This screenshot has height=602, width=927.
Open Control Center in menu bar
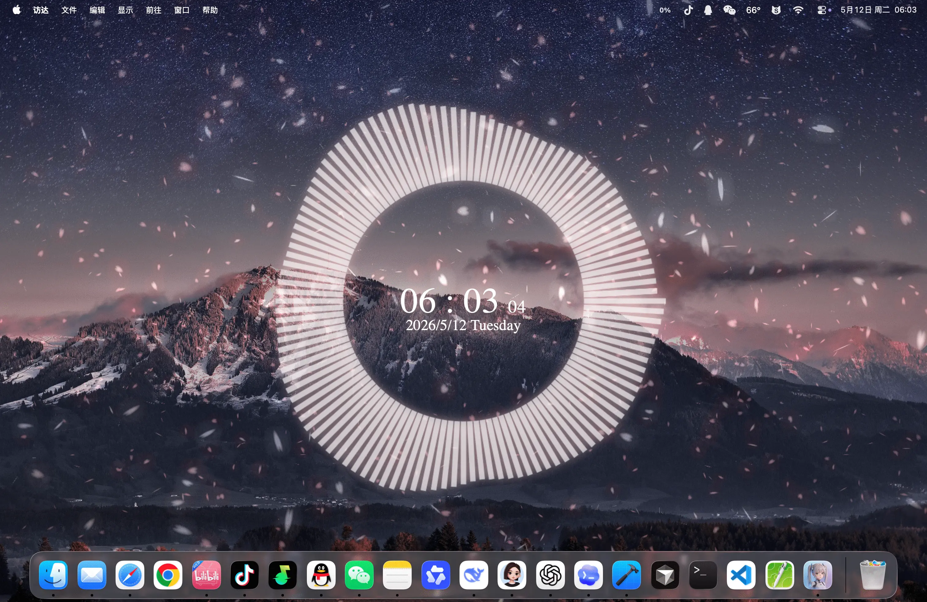[x=822, y=10]
